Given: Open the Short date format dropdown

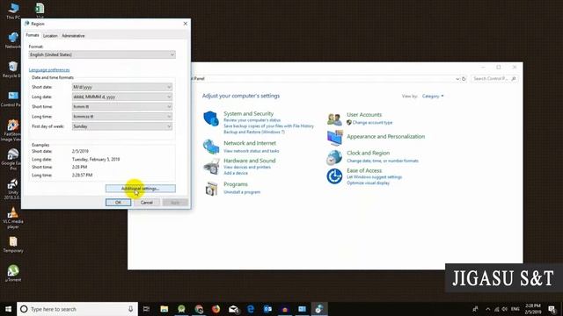Looking at the screenshot, I should point(122,87).
